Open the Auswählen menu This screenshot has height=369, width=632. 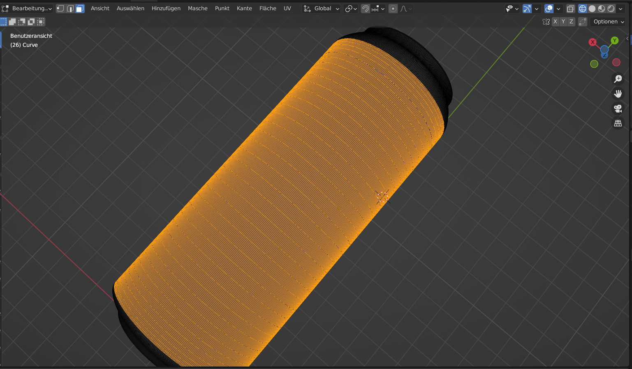coord(130,9)
